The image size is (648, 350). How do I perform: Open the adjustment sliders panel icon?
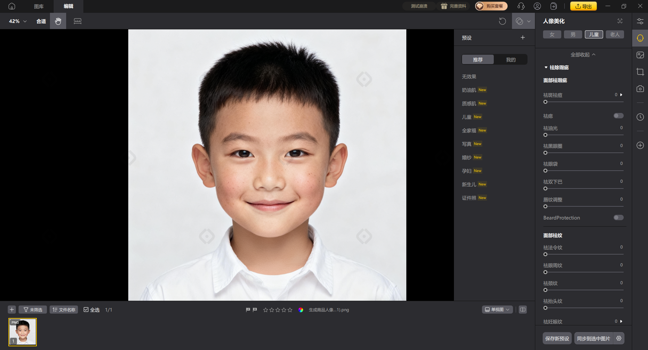640,21
